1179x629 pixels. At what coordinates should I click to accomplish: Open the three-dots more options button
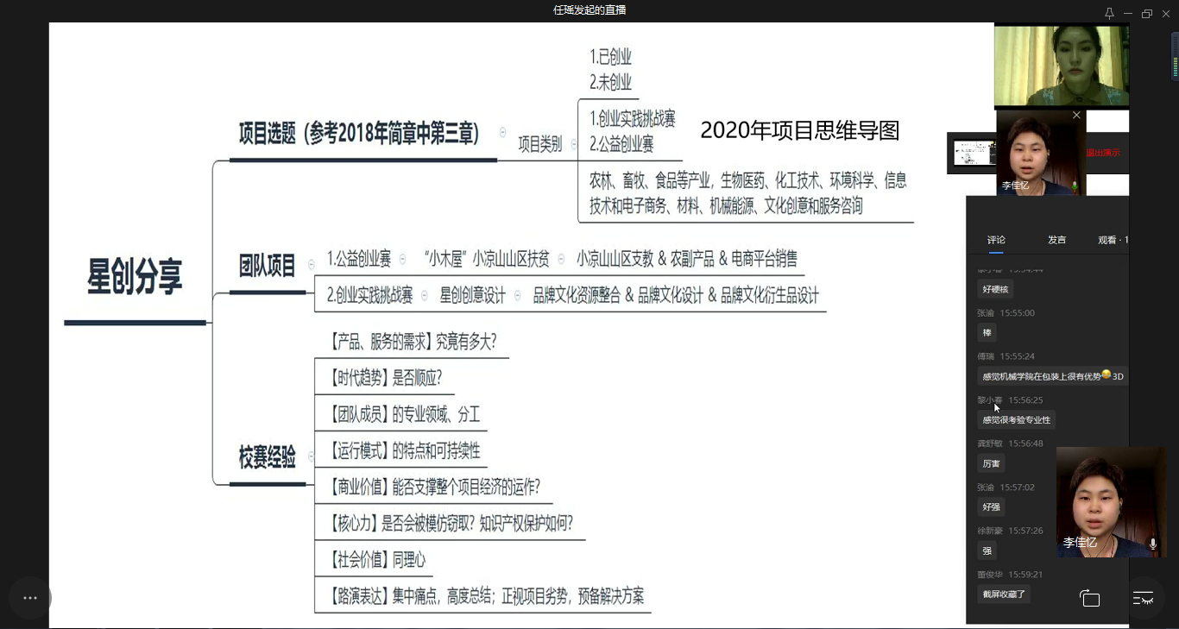[30, 598]
